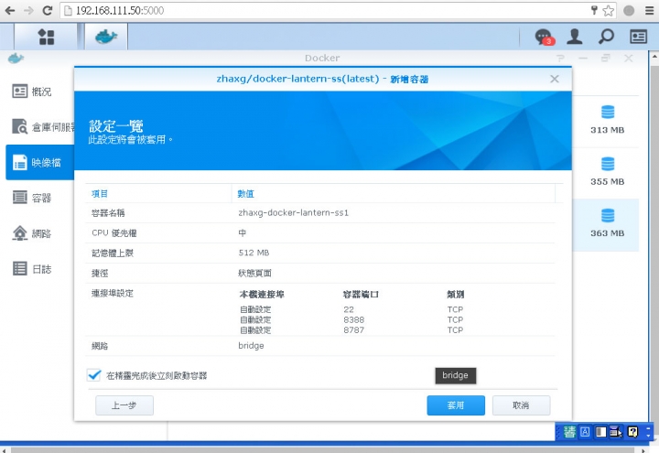Click the IME 書 language bar icon
Image resolution: width=659 pixels, height=453 pixels.
pyautogui.click(x=569, y=432)
